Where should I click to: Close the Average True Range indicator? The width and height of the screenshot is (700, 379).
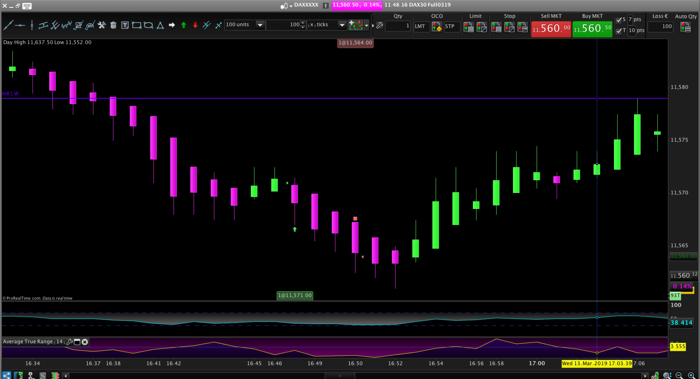85,342
